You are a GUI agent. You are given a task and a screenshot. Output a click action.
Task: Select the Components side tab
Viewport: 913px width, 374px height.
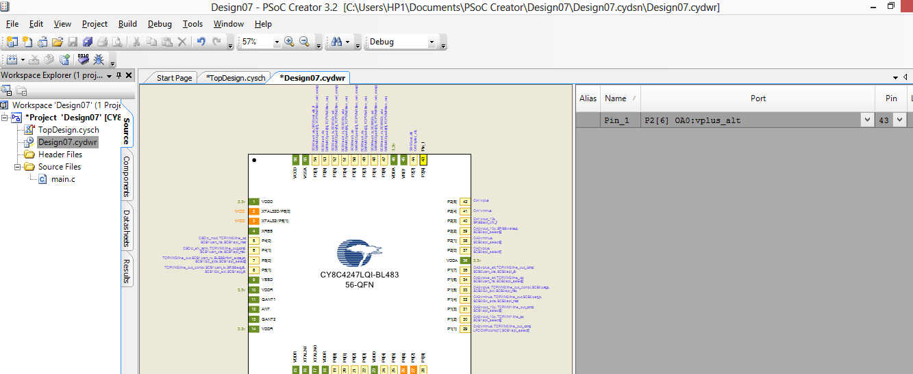tap(127, 176)
